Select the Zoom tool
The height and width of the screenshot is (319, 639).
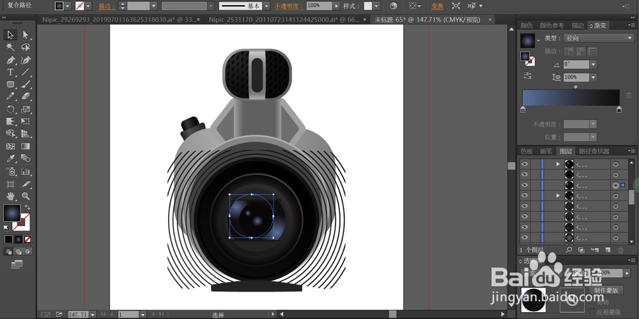click(x=26, y=196)
